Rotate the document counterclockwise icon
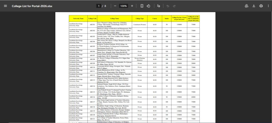 pyautogui.click(x=148, y=6)
